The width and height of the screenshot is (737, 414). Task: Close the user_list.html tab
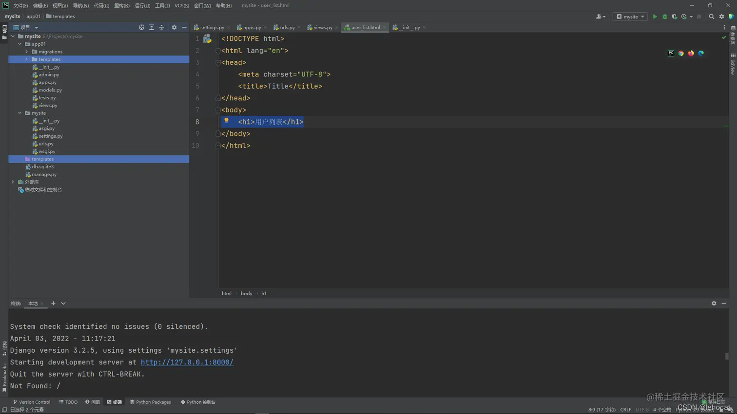tap(384, 27)
